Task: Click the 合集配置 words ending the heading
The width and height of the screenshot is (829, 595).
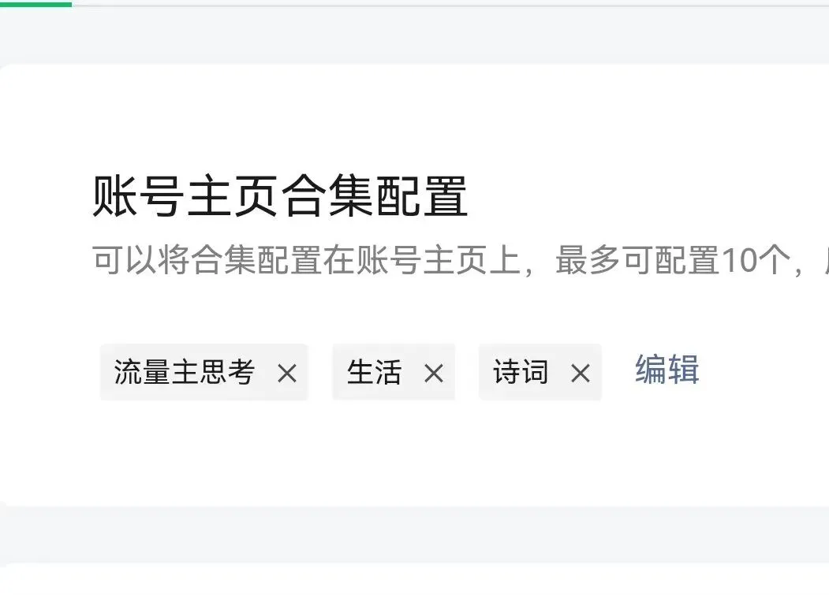Action: click(375, 196)
